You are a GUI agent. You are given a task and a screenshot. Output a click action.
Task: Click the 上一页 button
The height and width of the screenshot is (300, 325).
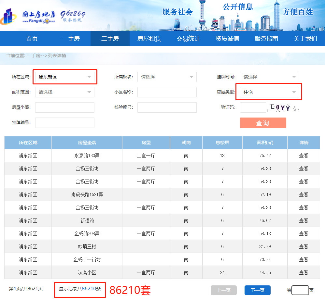pyautogui.click(x=224, y=290)
